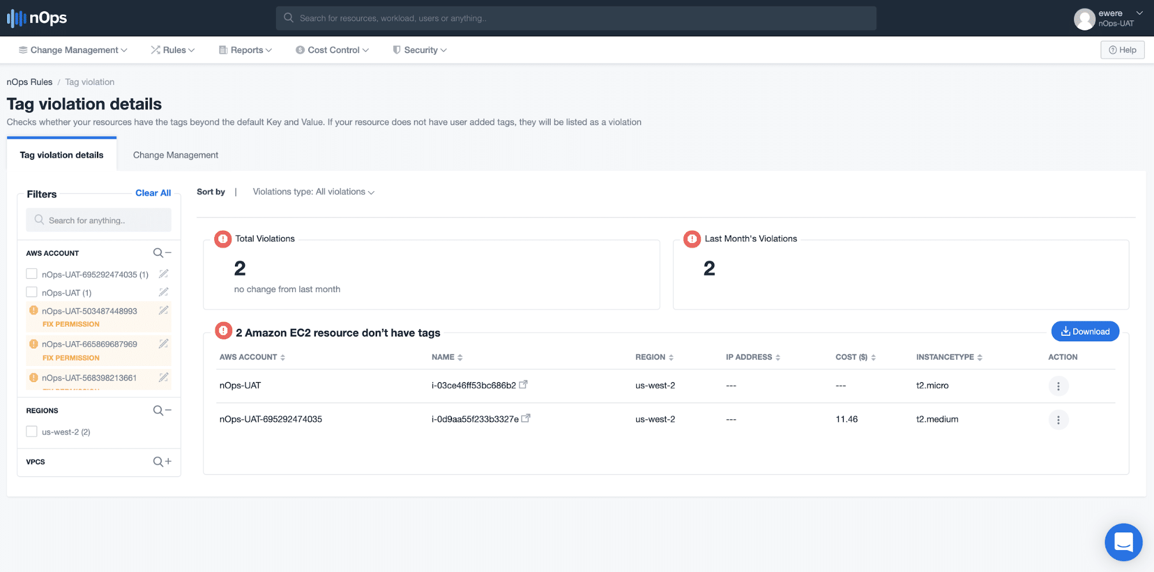Click nOps-UAT-695292474035 cell in the table

(271, 419)
